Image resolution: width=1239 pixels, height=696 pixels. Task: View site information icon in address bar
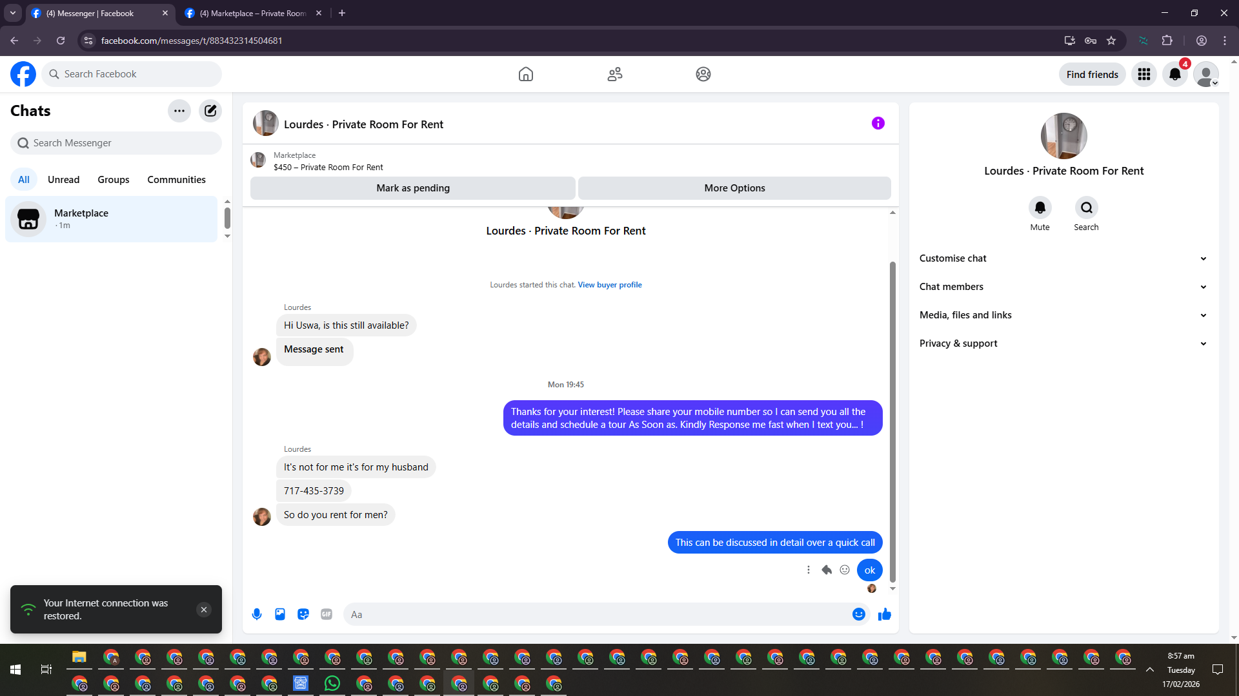click(x=88, y=41)
